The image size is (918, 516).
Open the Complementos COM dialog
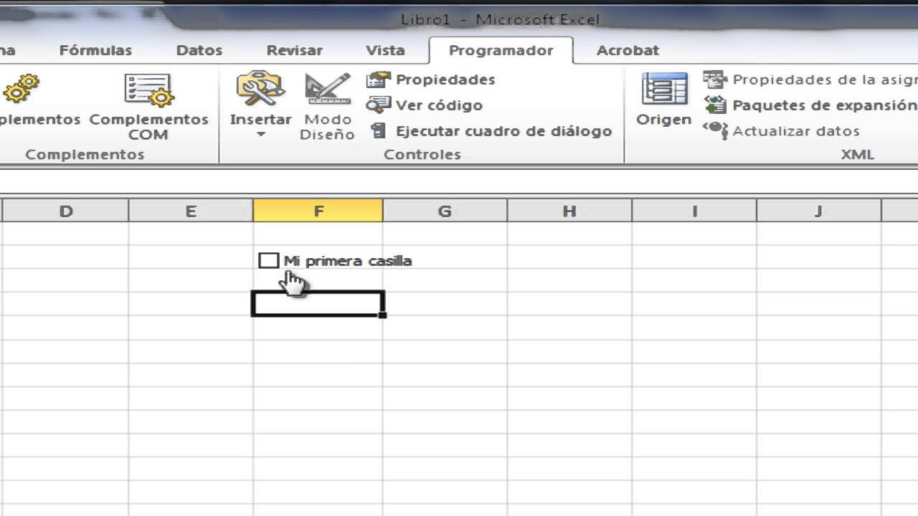point(148,107)
